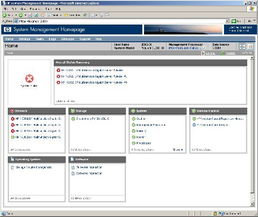
Task: Click the green status icon in System header
Action: click(133, 111)
